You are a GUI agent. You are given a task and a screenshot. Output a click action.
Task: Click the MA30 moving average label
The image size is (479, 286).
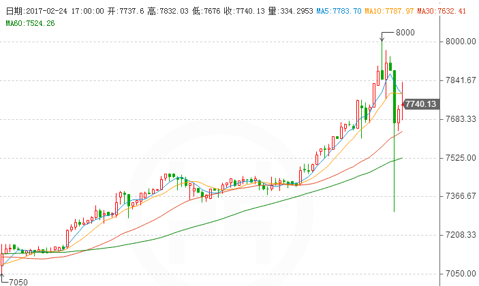pyautogui.click(x=441, y=12)
